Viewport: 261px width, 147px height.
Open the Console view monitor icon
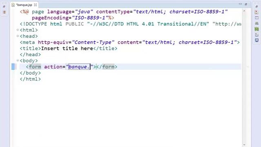click(x=257, y=40)
